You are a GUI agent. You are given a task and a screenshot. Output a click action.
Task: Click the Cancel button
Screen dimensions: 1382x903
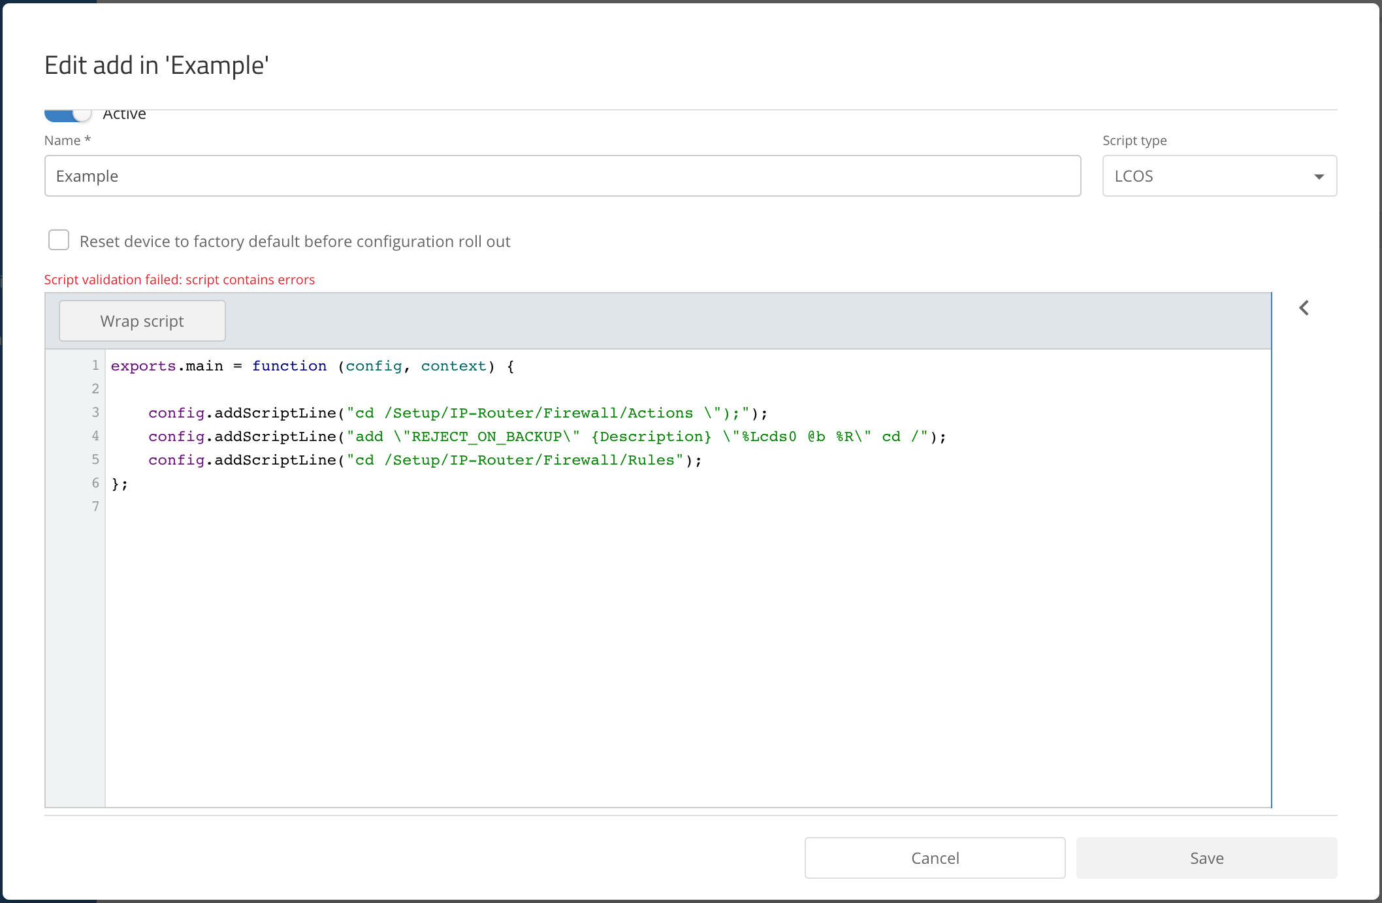[x=935, y=858]
